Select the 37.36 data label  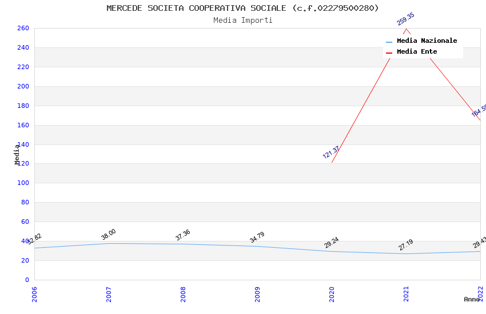coord(183,235)
